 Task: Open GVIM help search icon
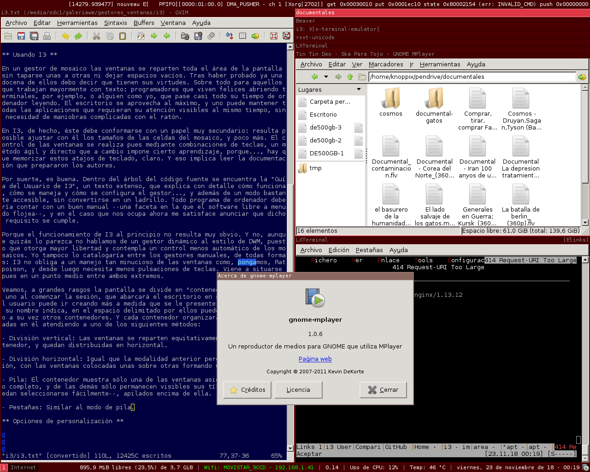[x=286, y=36]
